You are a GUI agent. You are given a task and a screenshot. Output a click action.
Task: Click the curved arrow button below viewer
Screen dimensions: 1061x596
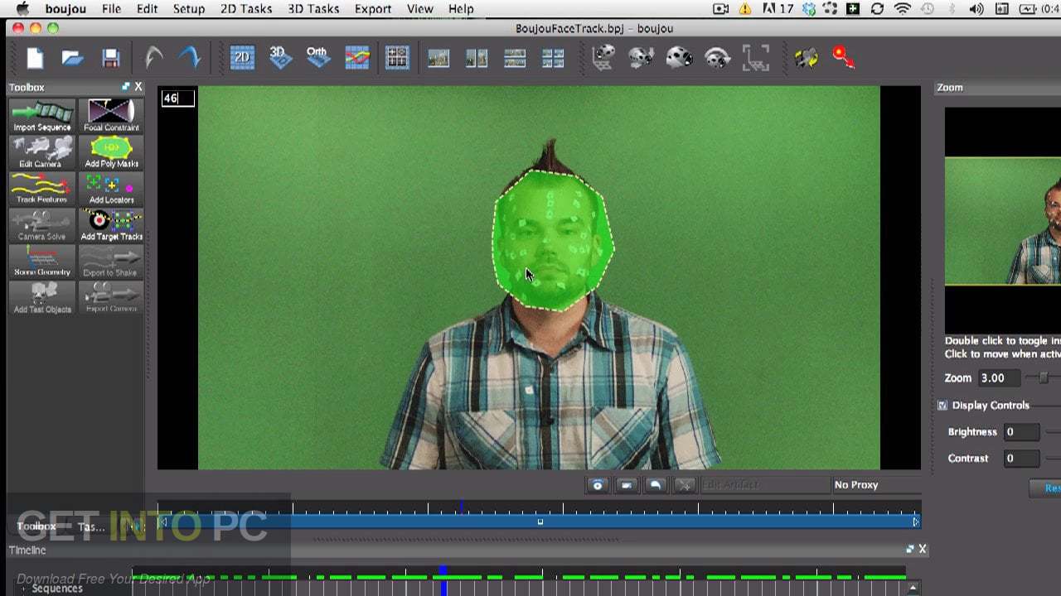pos(655,485)
